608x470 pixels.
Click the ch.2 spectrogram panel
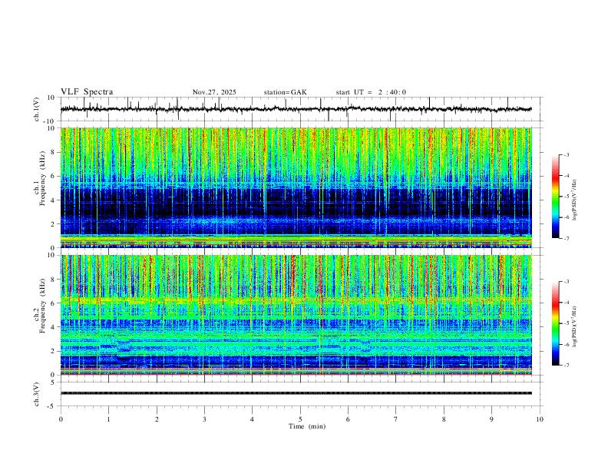click(296, 315)
